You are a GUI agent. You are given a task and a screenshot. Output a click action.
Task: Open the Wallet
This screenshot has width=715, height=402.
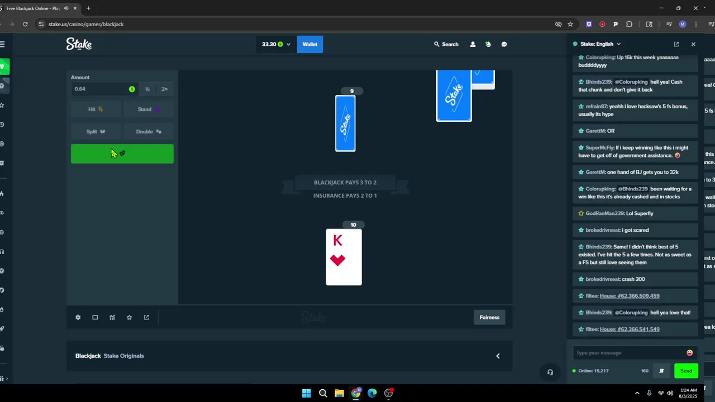click(310, 44)
